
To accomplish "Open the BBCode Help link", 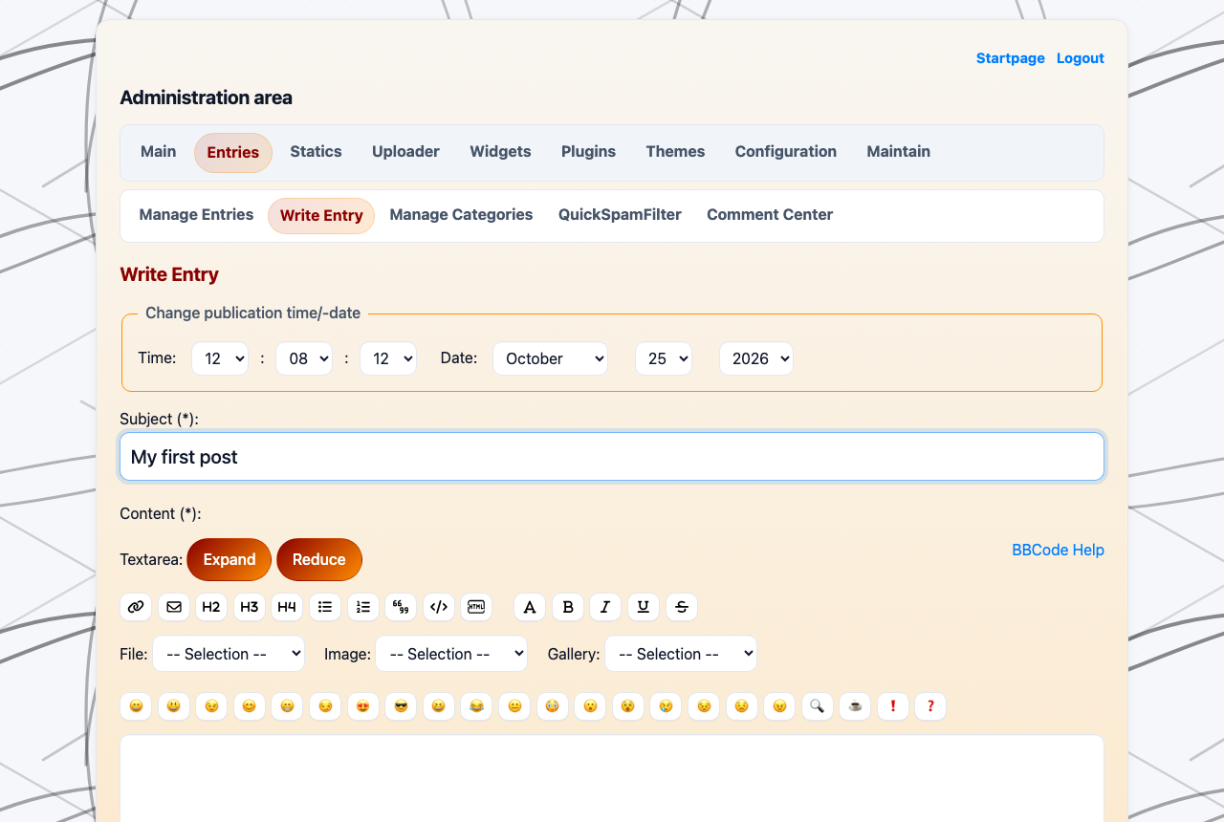I will [1058, 550].
